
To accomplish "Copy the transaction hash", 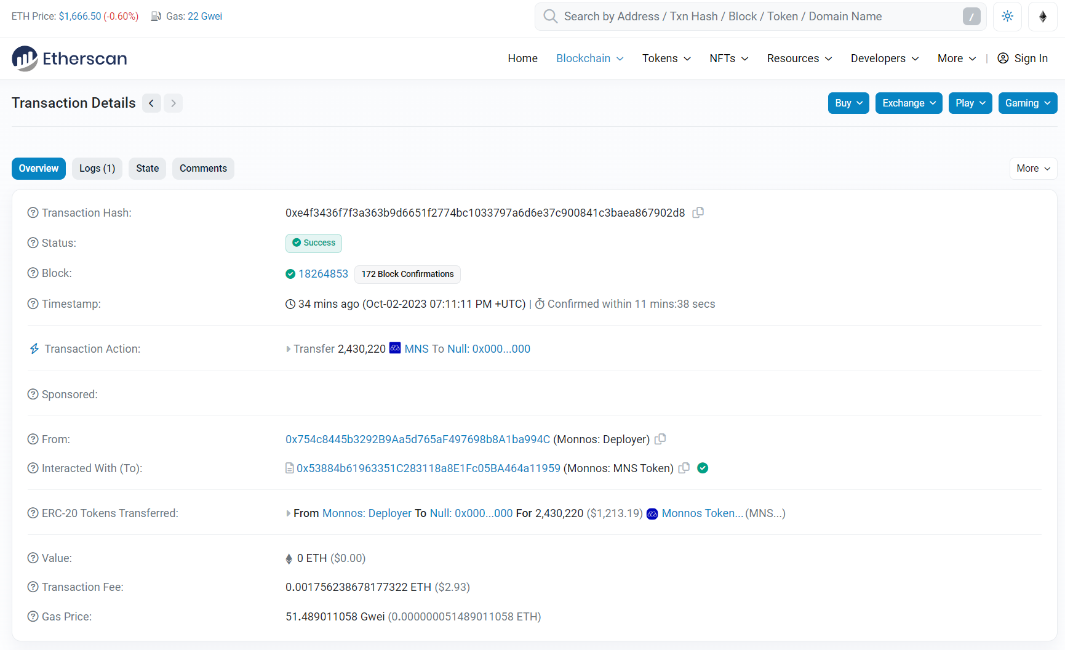I will 698,212.
